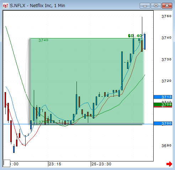Click the 23:15 time axis label
Screen dimensions: 175x170
[x=55, y=164]
